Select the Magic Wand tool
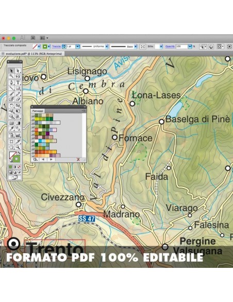 [11, 76]
